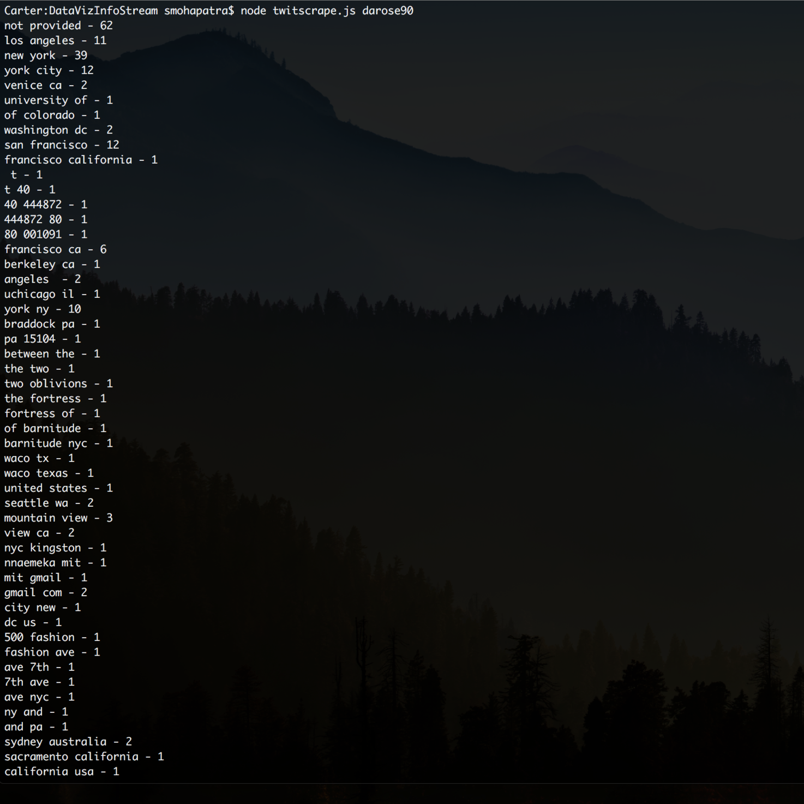The image size is (804, 804).
Task: Select 'mountain view - 3' line
Action: pos(58,518)
